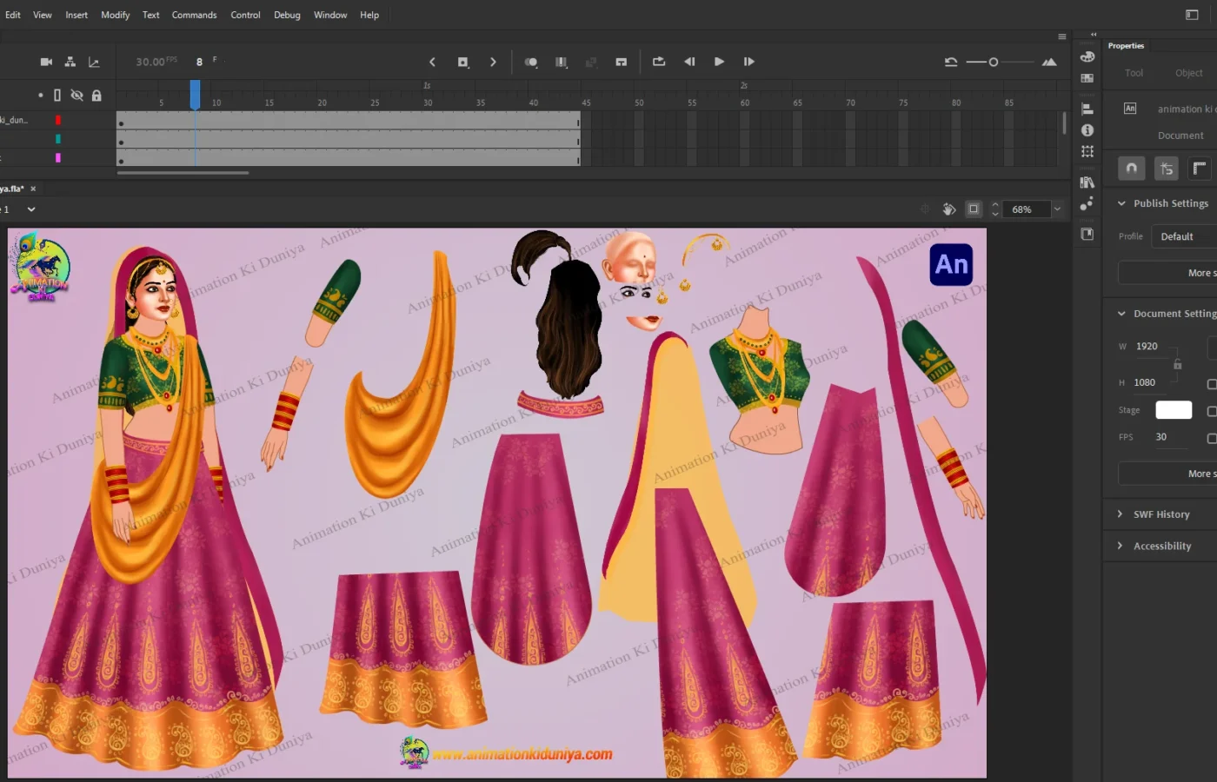
Task: Toggle lock all layers padlock icon
Action: tap(96, 96)
